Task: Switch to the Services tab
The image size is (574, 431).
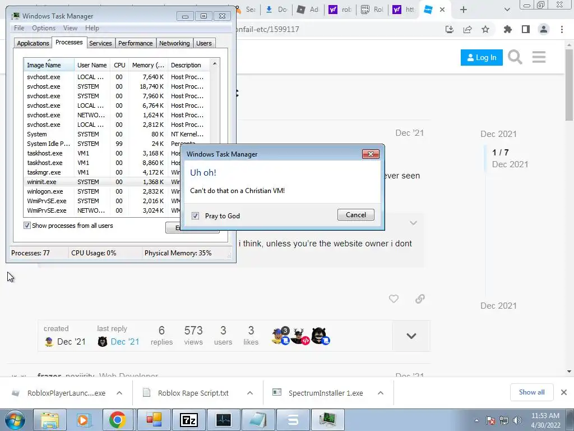Action: [x=100, y=43]
